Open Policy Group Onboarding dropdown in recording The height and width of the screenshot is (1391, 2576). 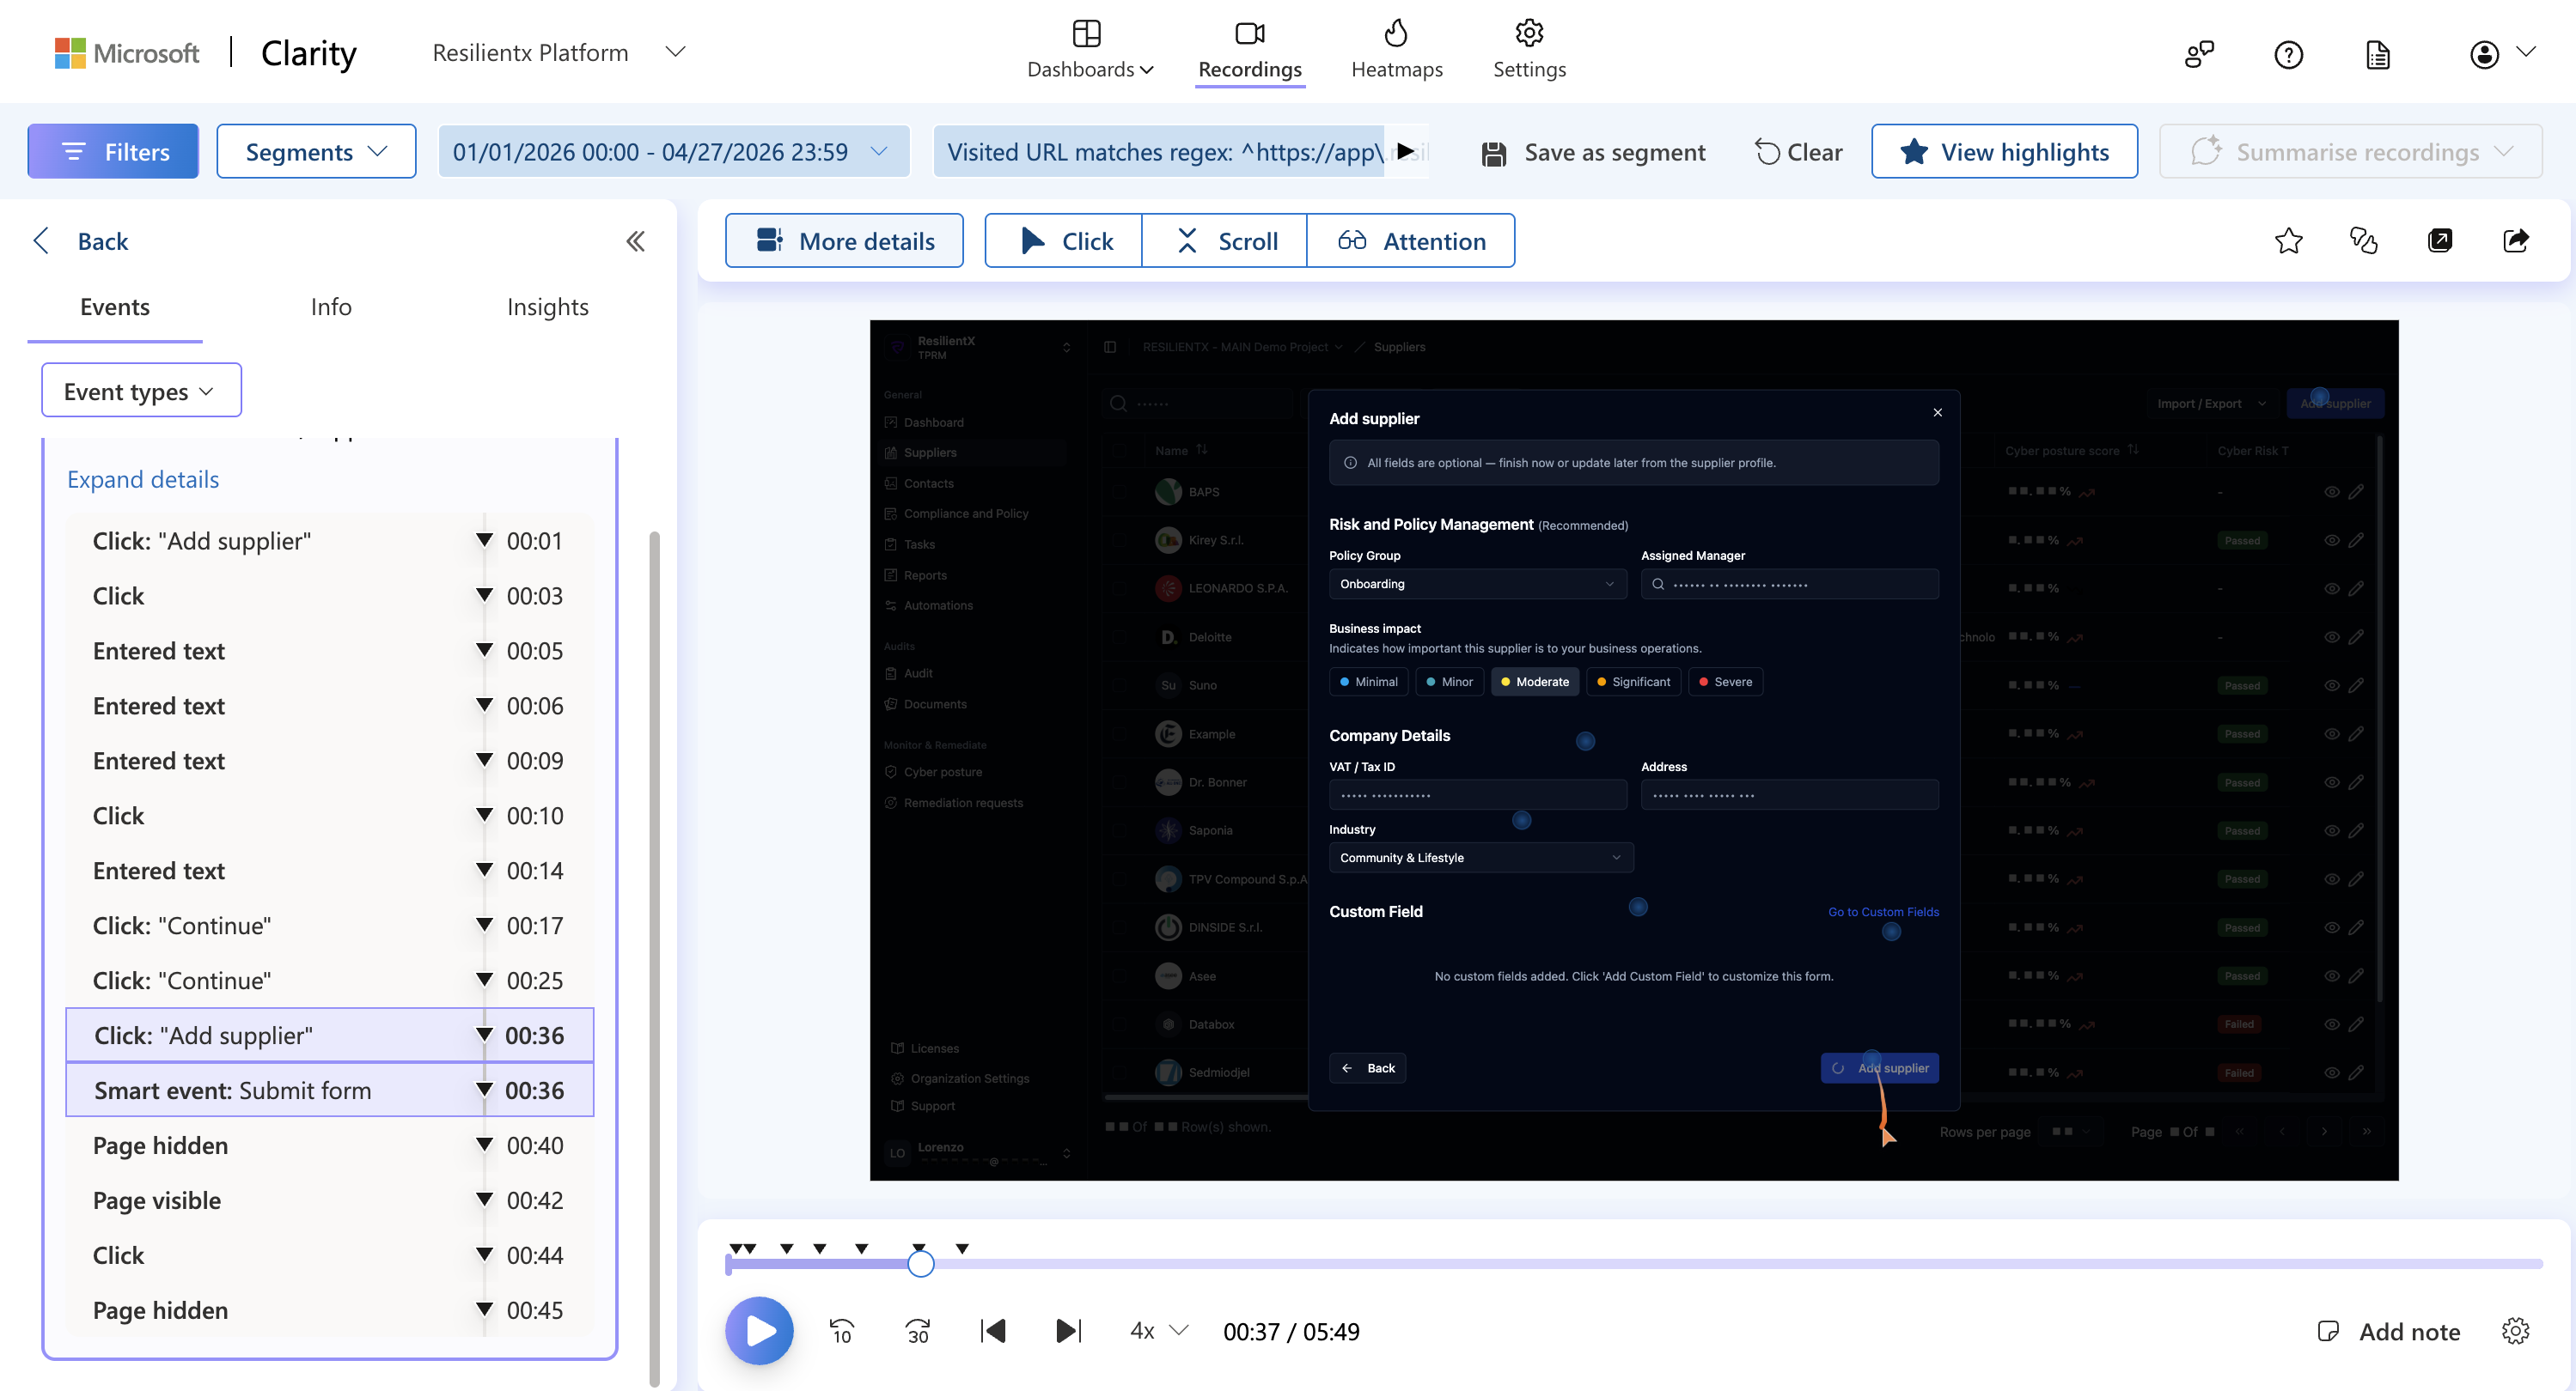pyautogui.click(x=1477, y=584)
